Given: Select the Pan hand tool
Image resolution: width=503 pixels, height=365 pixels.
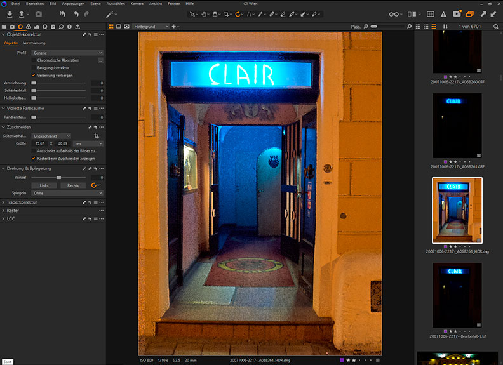Looking at the screenshot, I should pyautogui.click(x=204, y=14).
